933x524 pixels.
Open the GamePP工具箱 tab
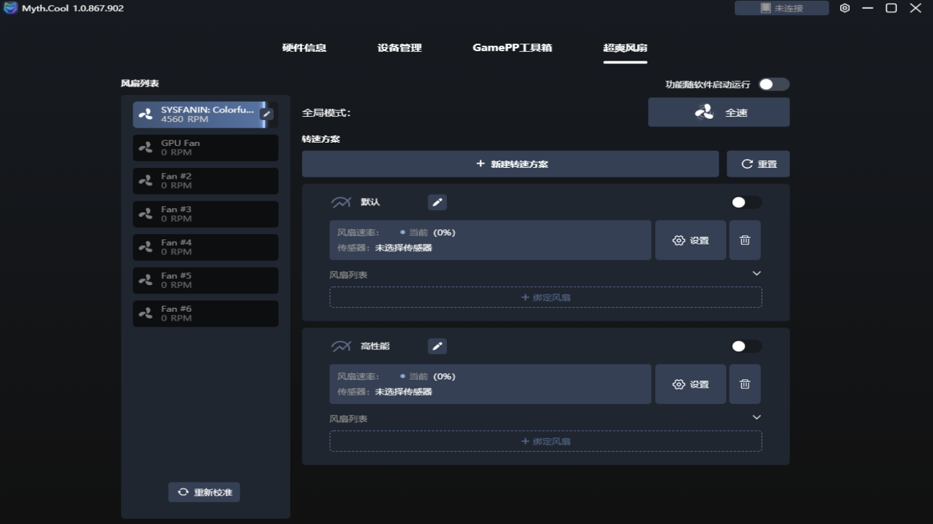(513, 48)
